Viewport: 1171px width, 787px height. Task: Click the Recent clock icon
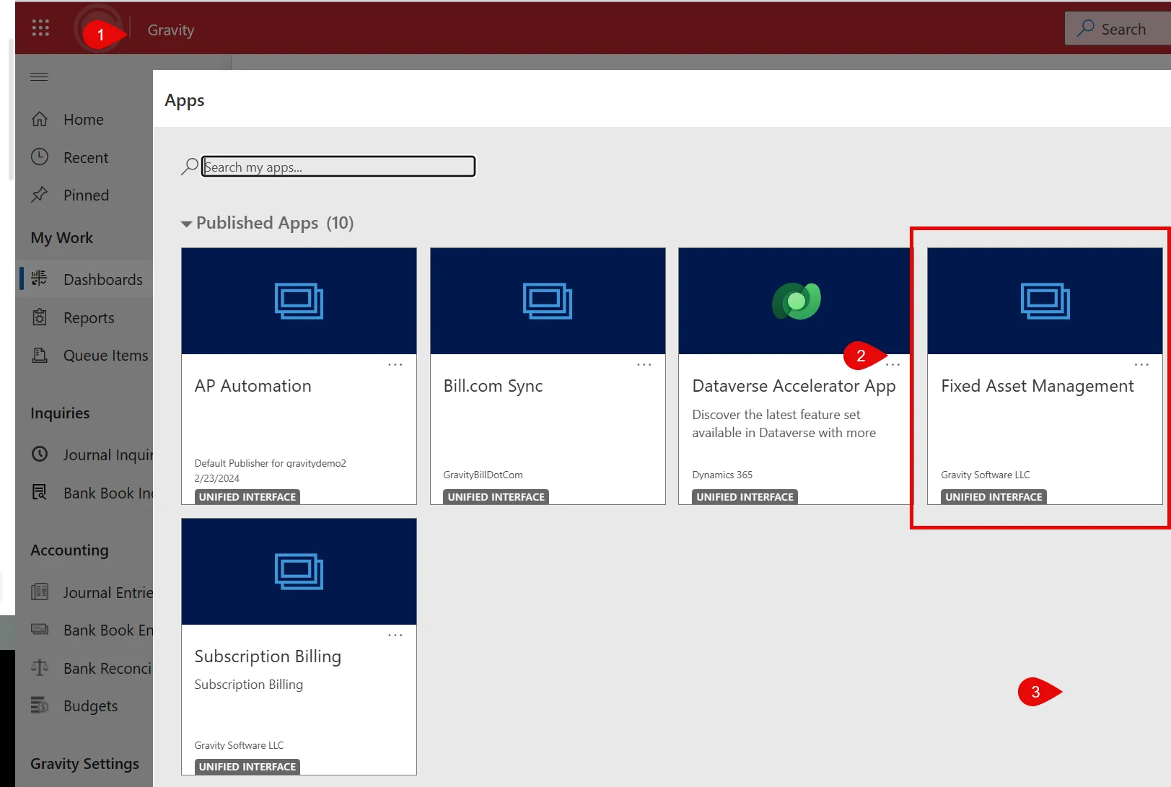point(40,157)
